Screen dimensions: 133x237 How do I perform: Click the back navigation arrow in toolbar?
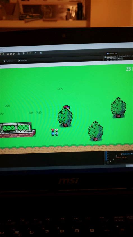(31, 53)
